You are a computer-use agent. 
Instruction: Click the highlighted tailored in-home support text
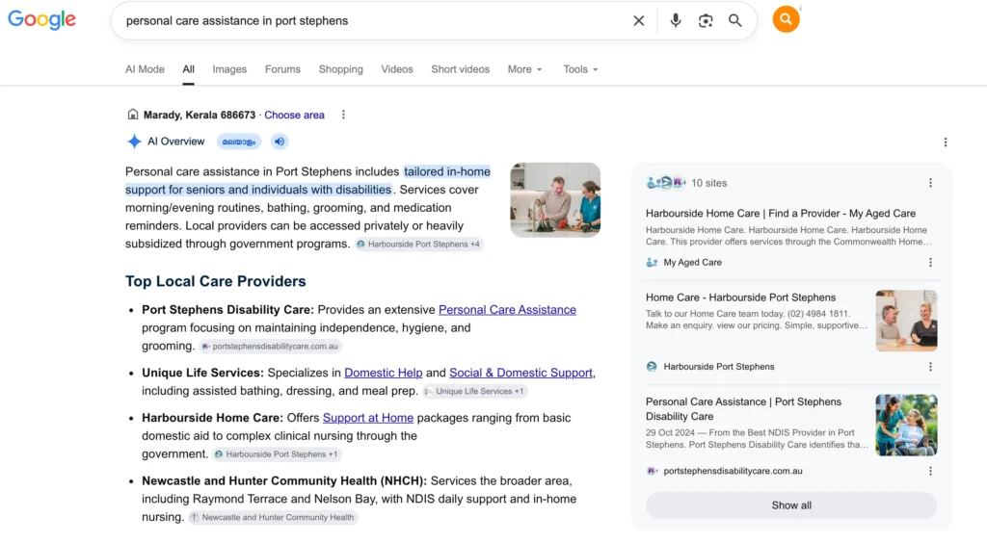click(307, 180)
